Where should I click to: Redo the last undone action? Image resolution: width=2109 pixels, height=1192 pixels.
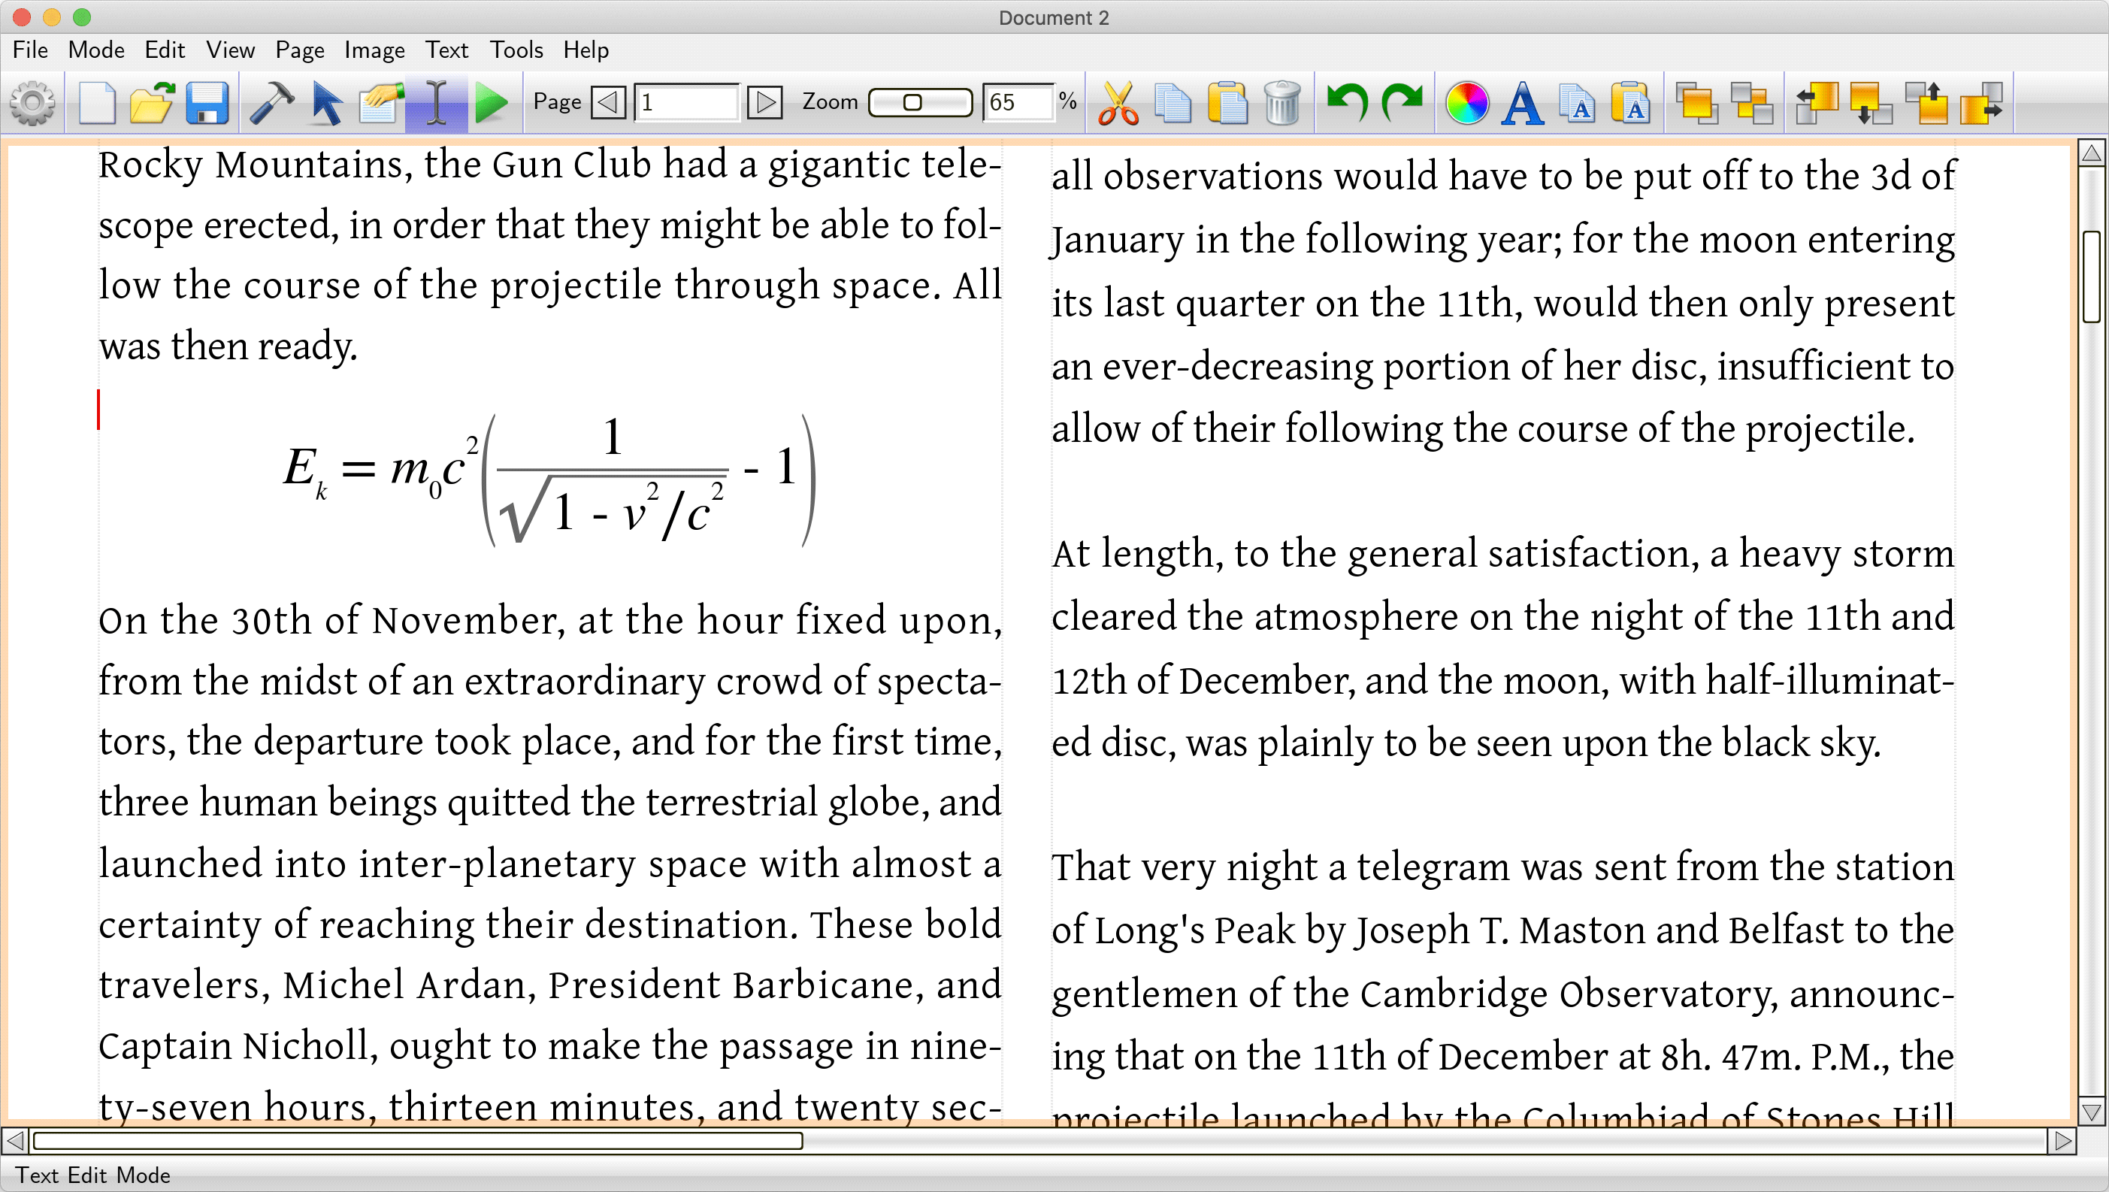(x=1402, y=102)
